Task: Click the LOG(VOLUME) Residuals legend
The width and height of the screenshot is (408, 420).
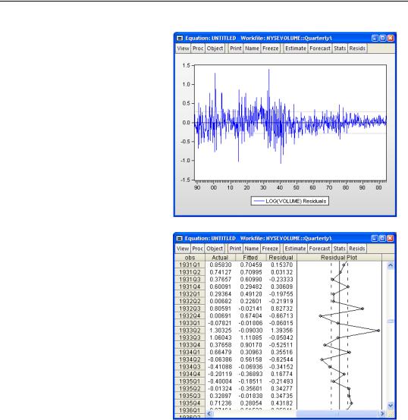Action: (290, 201)
